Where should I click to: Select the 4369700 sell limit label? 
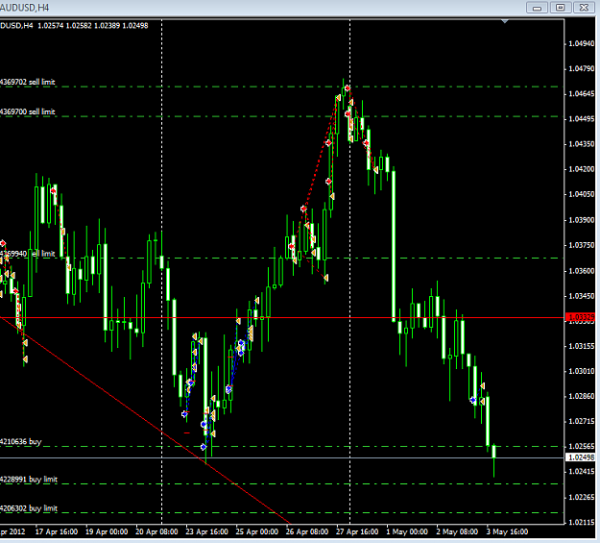click(28, 111)
